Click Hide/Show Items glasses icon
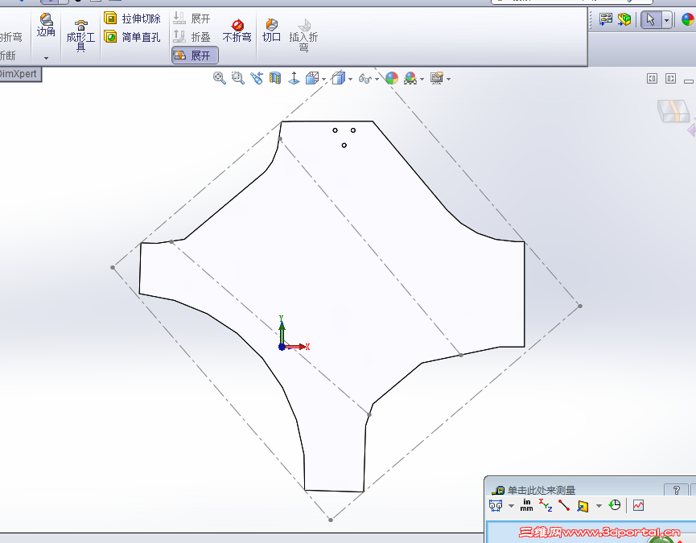Image resolution: width=696 pixels, height=543 pixels. pyautogui.click(x=364, y=79)
